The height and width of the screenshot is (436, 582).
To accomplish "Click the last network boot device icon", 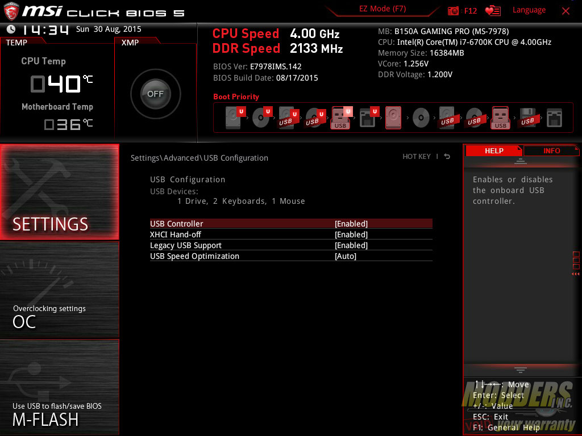I will coord(554,118).
